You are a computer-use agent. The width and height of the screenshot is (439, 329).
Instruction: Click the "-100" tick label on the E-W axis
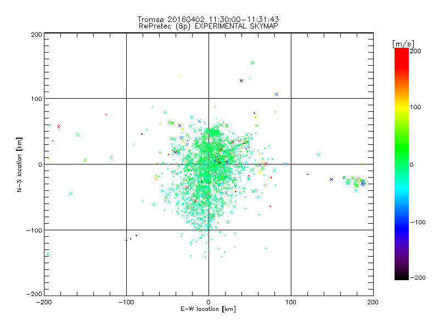[126, 302]
